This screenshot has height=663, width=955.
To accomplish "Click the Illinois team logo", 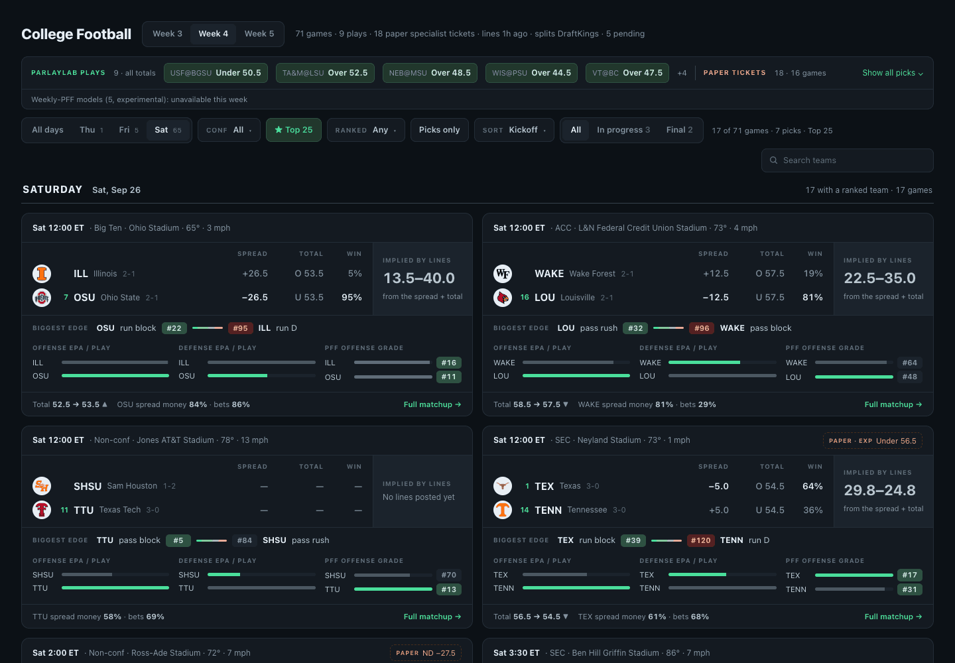I will tap(42, 273).
